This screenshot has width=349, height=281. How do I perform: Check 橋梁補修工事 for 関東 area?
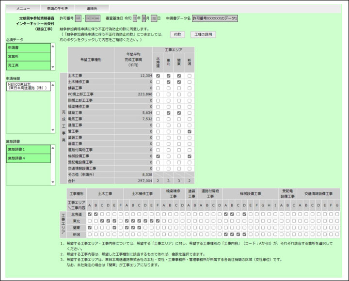point(179,107)
